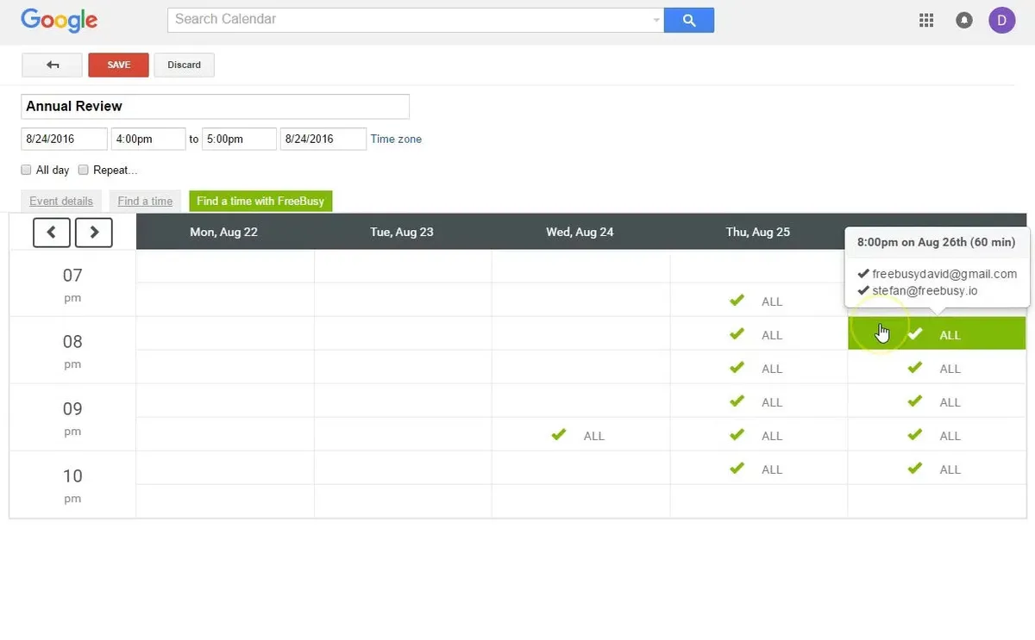
Task: Click the back arrow button
Action: tap(52, 65)
